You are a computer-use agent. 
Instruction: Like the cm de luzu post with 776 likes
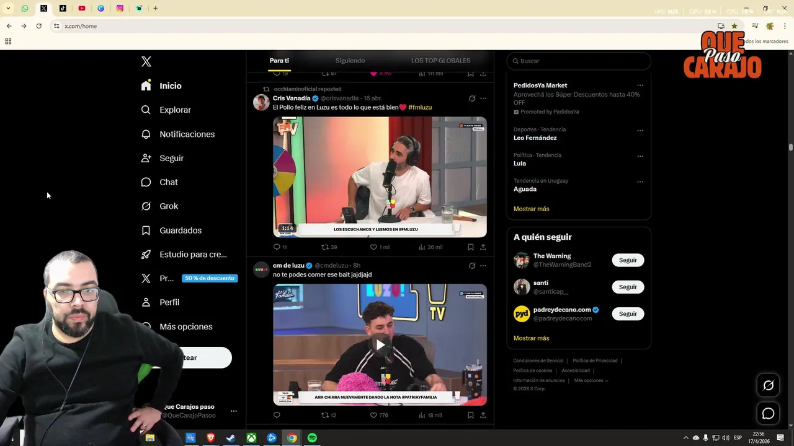(x=379, y=415)
